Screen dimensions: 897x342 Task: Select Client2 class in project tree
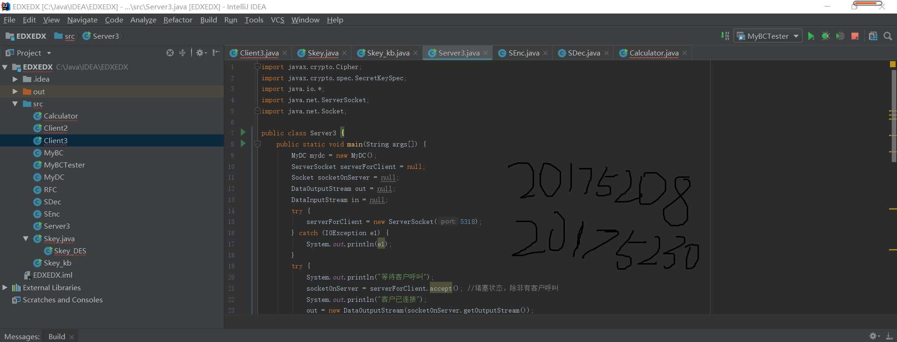point(56,128)
